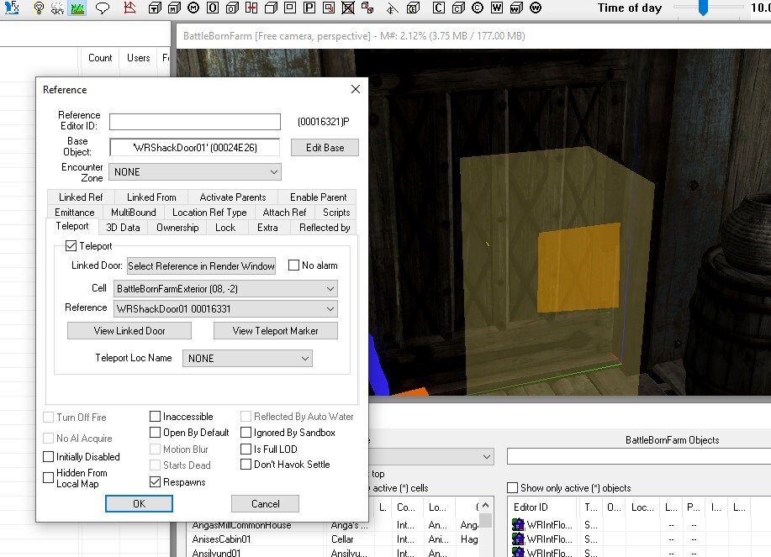Check Hidden From Local Map
771x557 pixels.
(48, 477)
